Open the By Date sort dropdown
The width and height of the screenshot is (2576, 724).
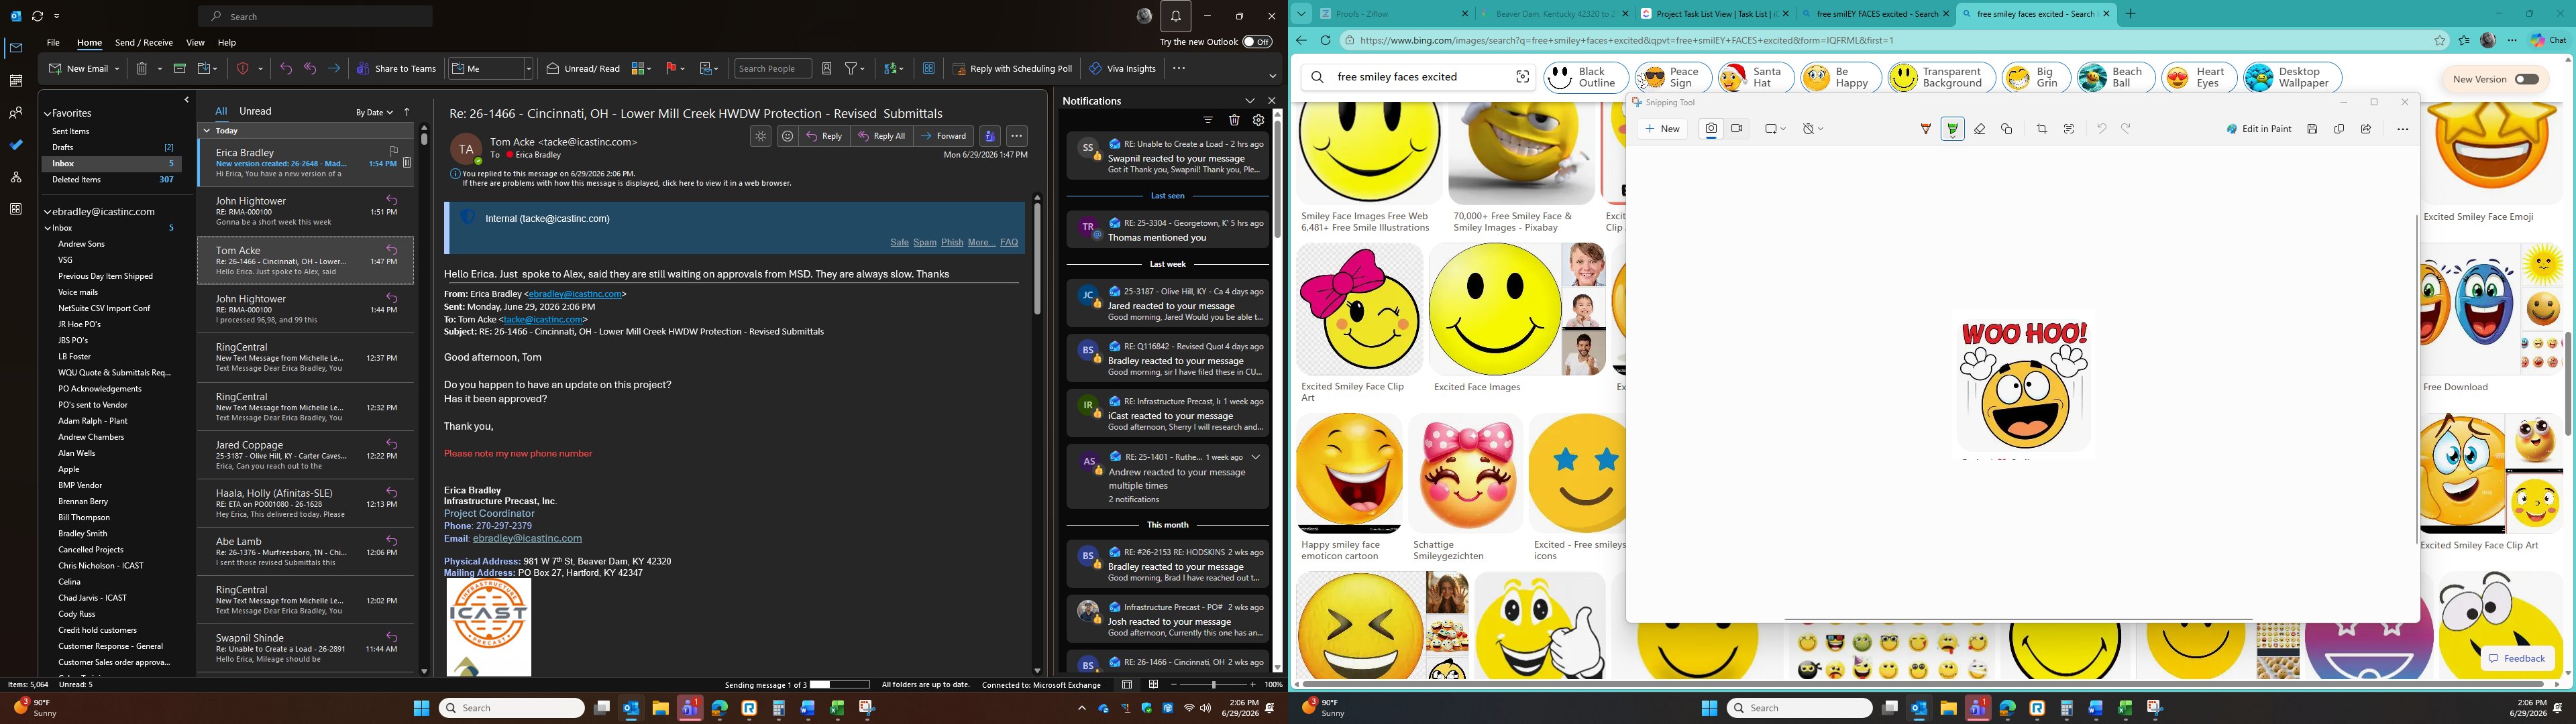[x=374, y=113]
